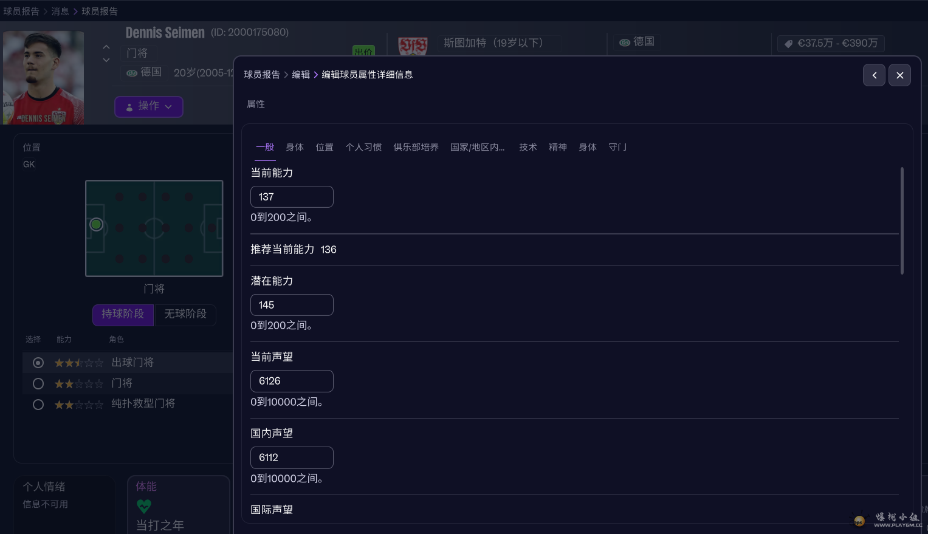This screenshot has height=534, width=928.
Task: Click the up chevron beside player photo
Action: (106, 47)
